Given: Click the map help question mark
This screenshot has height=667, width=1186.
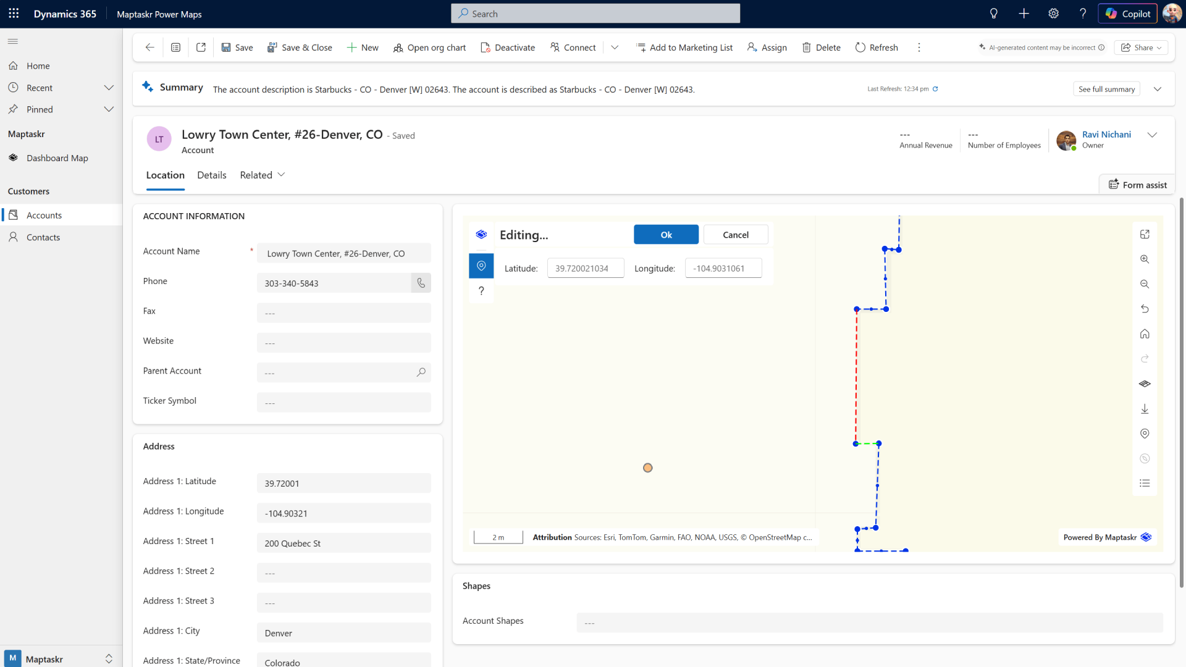Looking at the screenshot, I should pos(481,291).
